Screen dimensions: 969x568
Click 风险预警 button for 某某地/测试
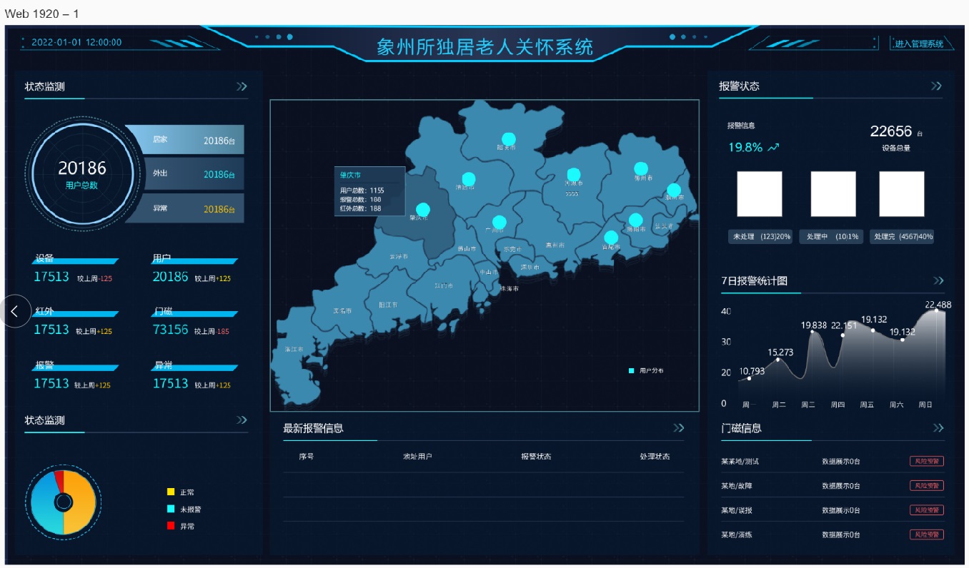(926, 462)
